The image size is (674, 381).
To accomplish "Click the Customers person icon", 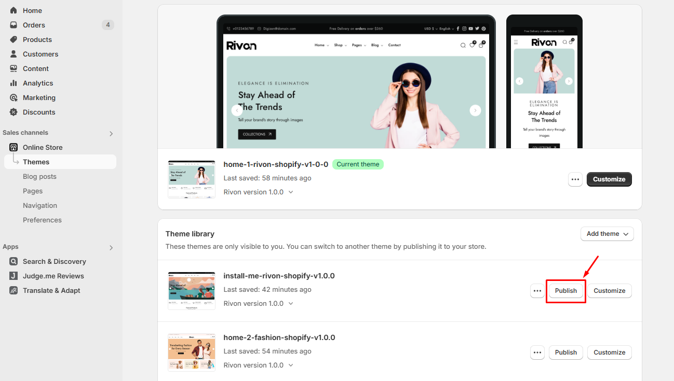I will pyautogui.click(x=14, y=54).
